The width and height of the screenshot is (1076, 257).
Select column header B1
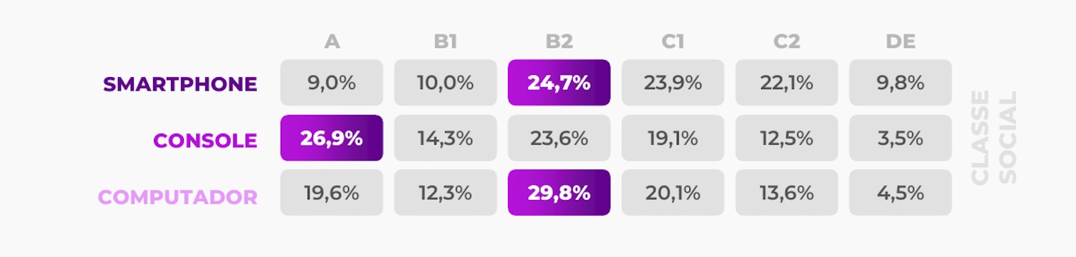(x=445, y=41)
